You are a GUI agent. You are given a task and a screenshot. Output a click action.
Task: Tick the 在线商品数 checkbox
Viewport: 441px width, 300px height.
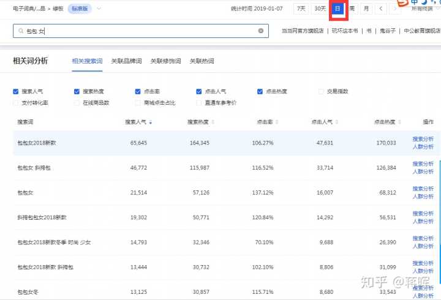click(x=77, y=103)
